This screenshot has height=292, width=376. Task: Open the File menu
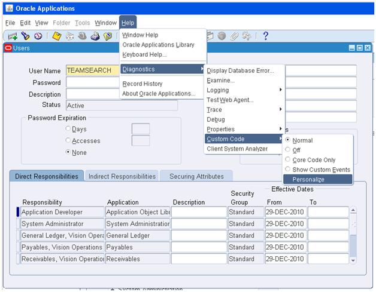point(10,23)
